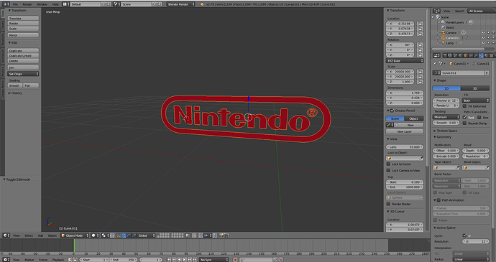
Task: Switch curve shape to 3D
Action: (x=475, y=88)
